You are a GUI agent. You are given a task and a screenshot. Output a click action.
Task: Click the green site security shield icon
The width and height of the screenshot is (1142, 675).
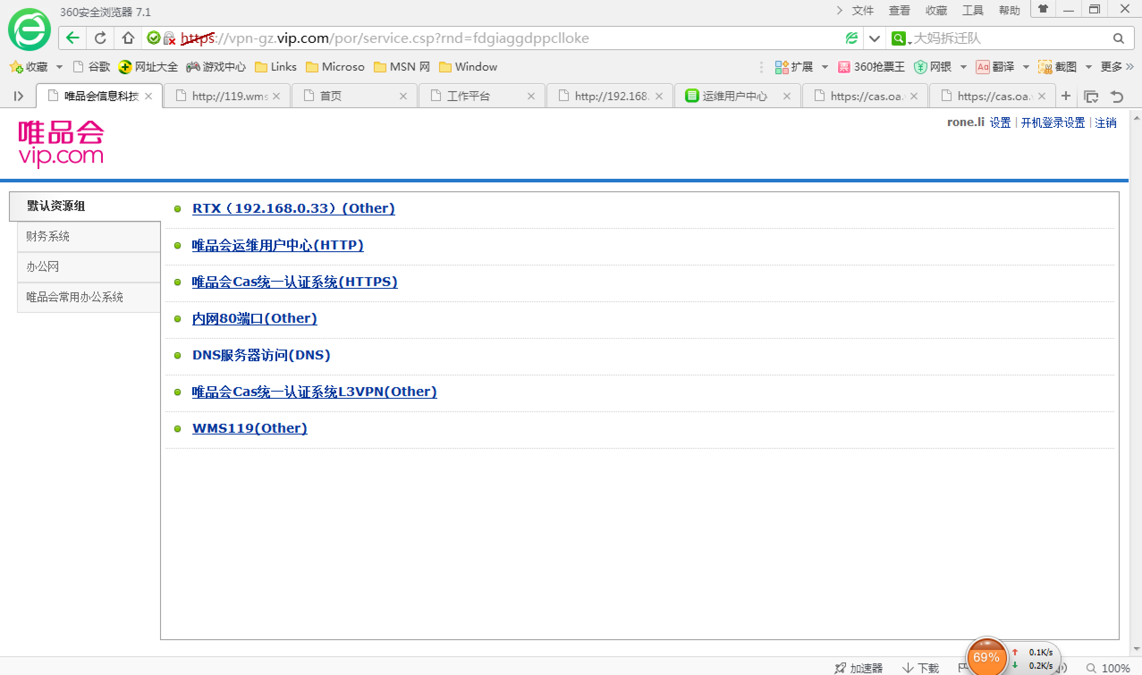154,38
